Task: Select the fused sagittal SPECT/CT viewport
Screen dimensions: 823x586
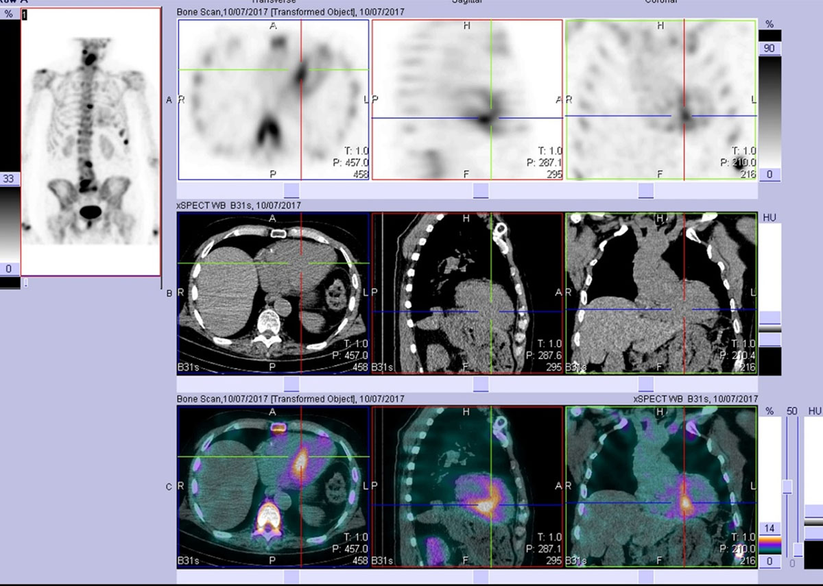Action: coord(467,486)
